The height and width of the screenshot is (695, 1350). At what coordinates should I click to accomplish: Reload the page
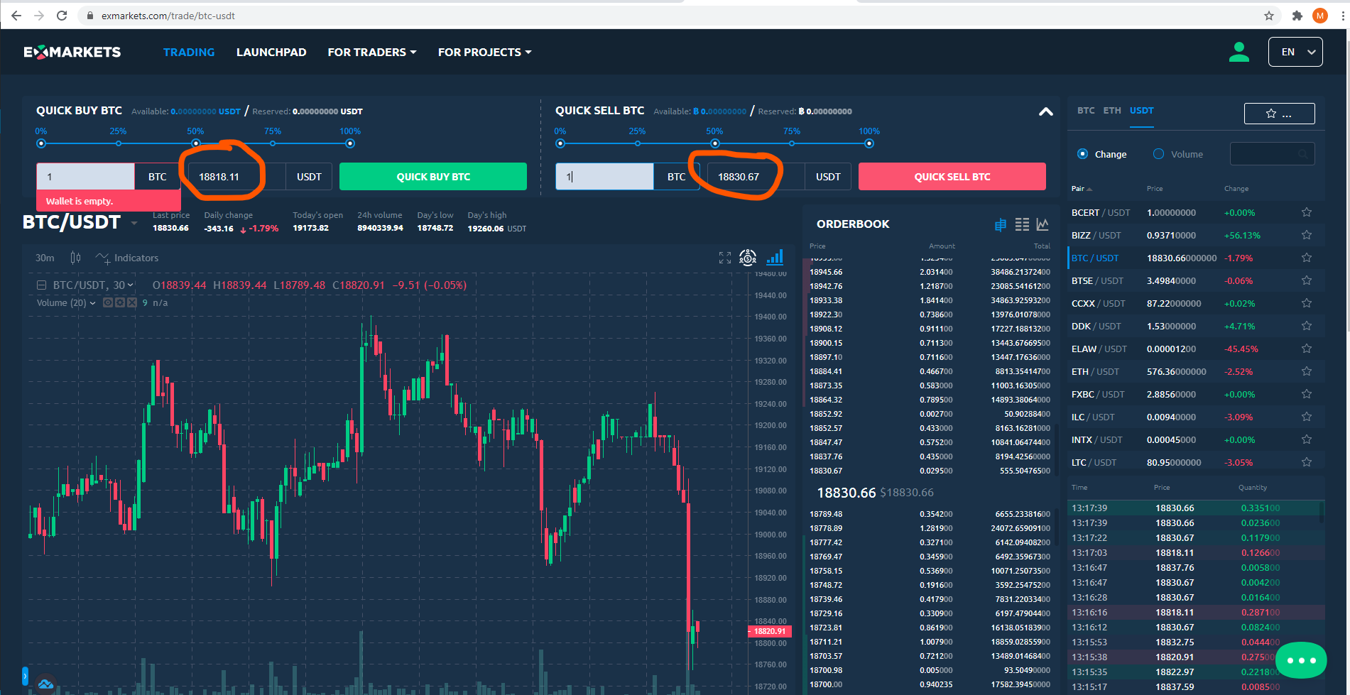(x=62, y=16)
